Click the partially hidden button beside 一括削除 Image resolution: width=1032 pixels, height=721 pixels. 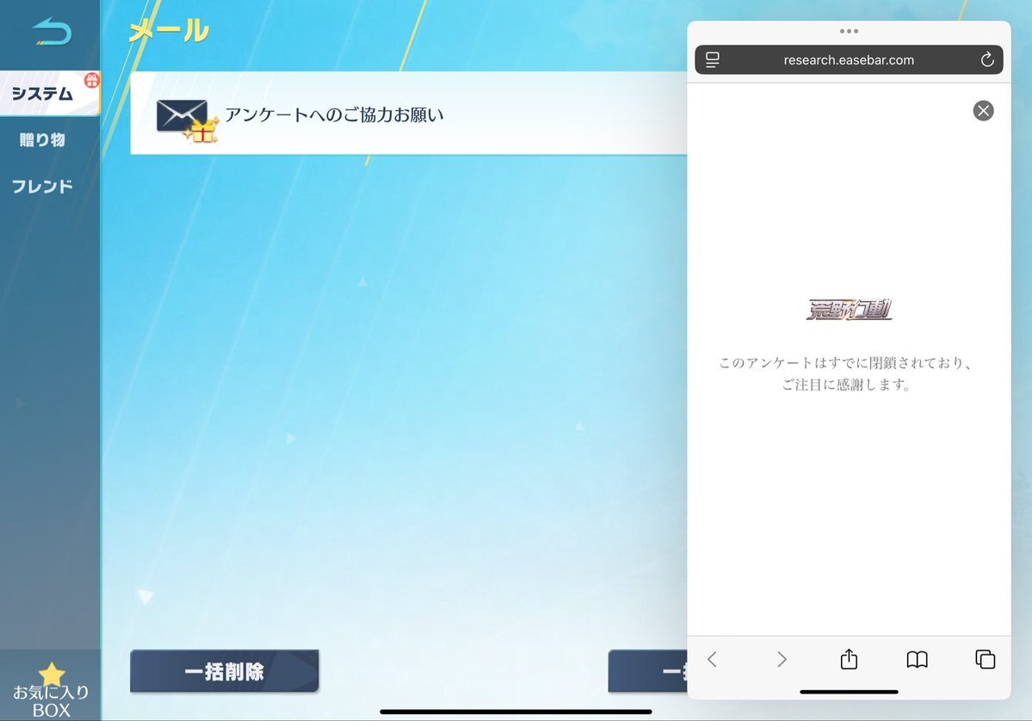point(647,671)
